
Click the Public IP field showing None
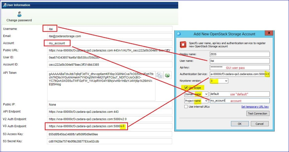110,104
